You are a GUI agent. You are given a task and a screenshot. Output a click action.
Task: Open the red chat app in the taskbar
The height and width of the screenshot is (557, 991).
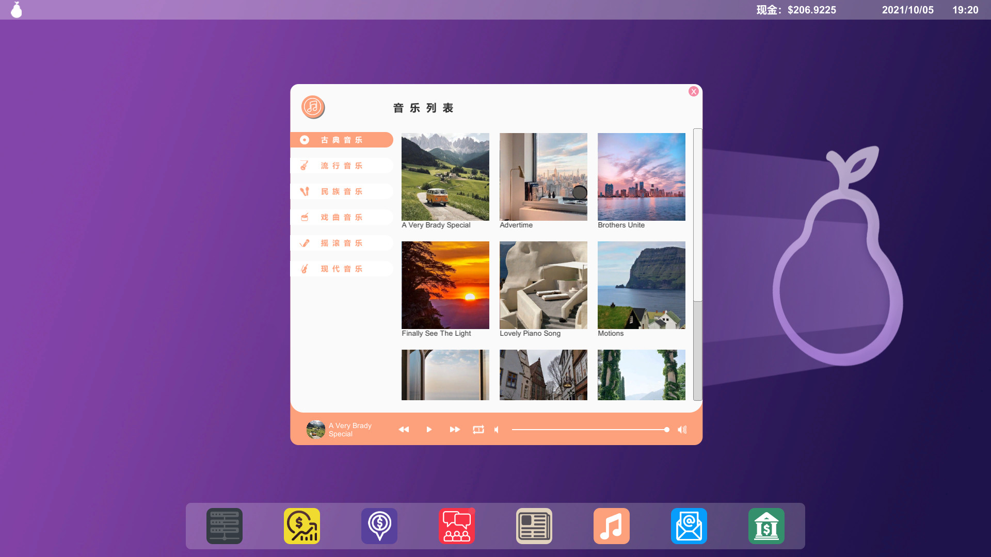coord(456,526)
